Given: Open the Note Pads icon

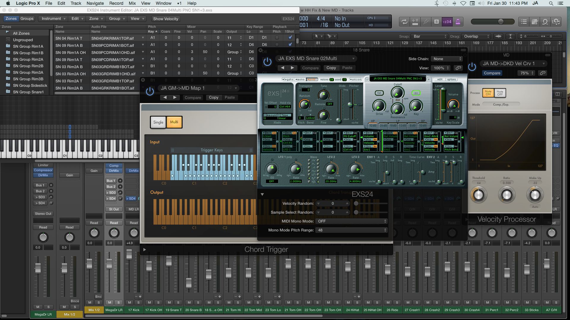Looking at the screenshot, I should (535, 22).
